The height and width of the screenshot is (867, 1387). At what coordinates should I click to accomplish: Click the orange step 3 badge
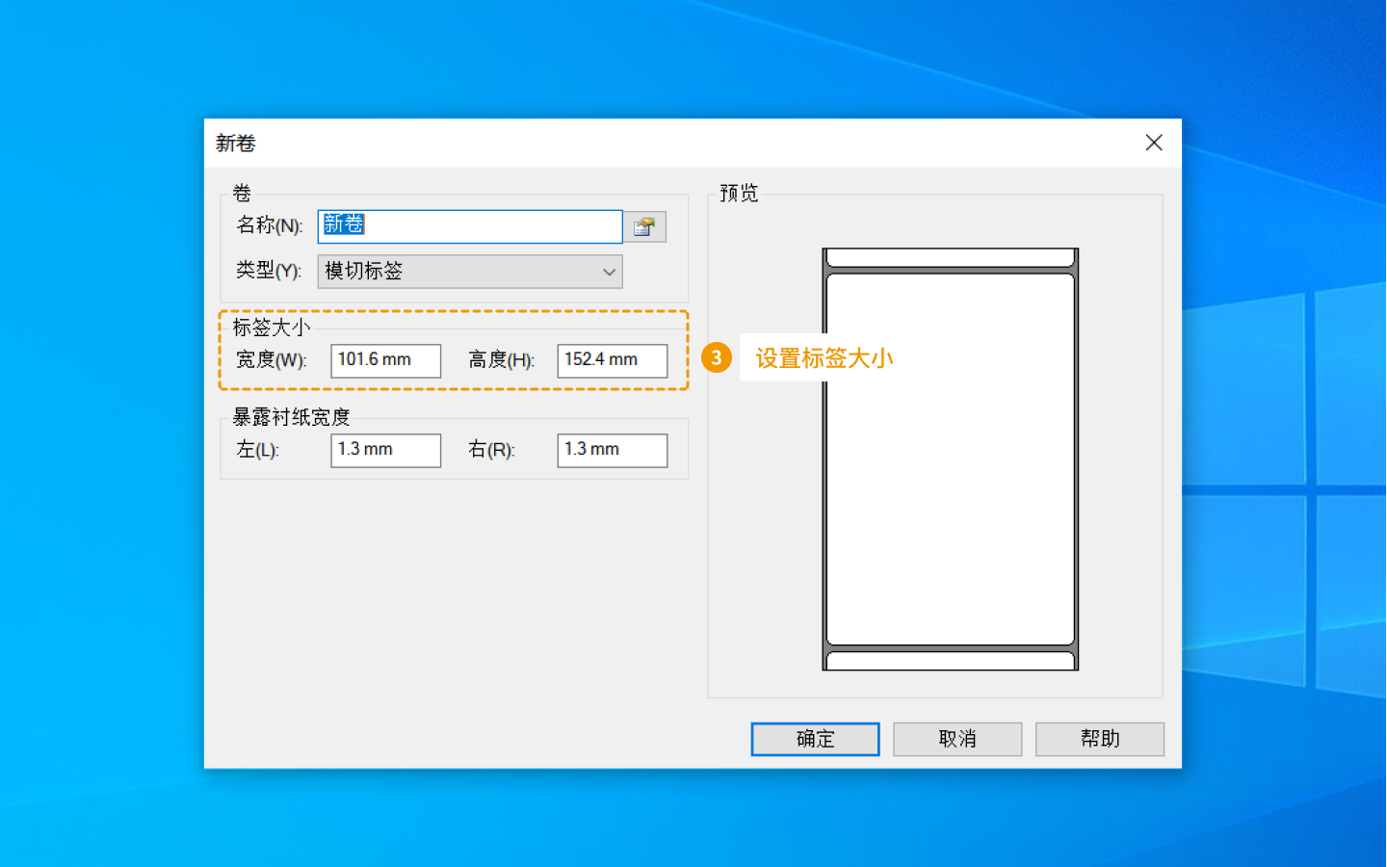click(x=716, y=358)
